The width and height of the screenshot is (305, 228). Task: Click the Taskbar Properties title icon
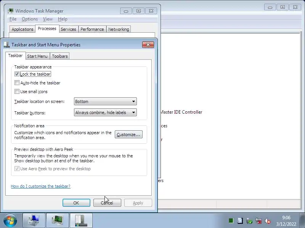7,44
